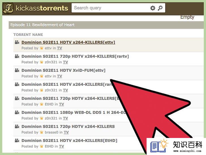Click video icon beside XviD-FUM[ettv] torrent
Viewport: 206px width, 155px height.
tap(17, 70)
